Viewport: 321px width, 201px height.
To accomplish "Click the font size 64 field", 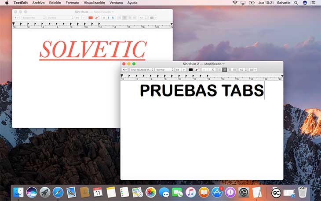I will pyautogui.click(x=178, y=70).
